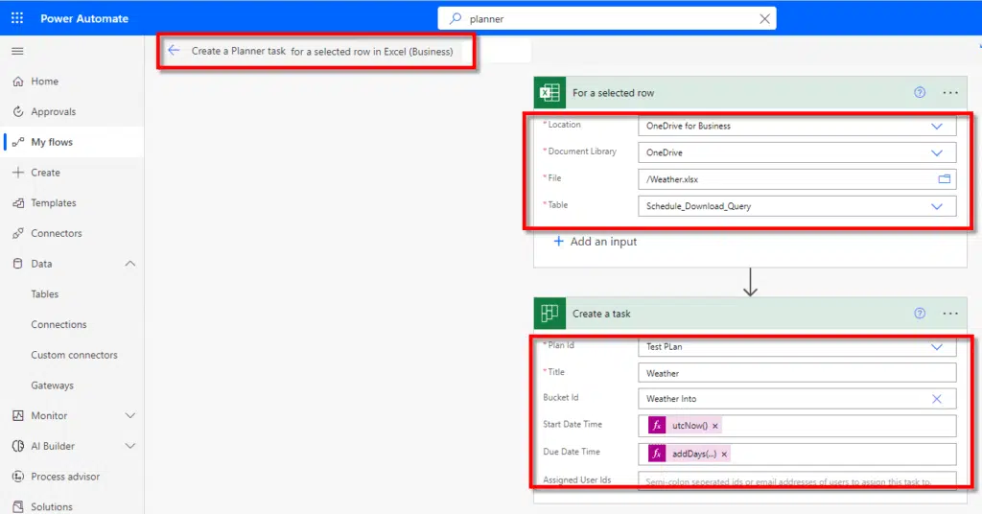The image size is (982, 514).
Task: Click Add an input
Action: click(x=595, y=242)
